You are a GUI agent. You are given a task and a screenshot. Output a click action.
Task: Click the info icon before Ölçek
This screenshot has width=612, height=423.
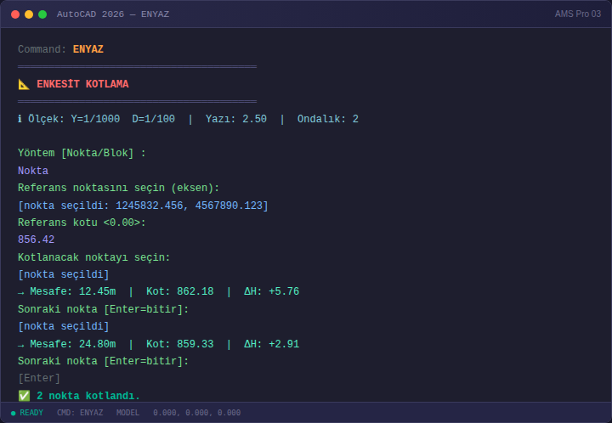click(20, 119)
